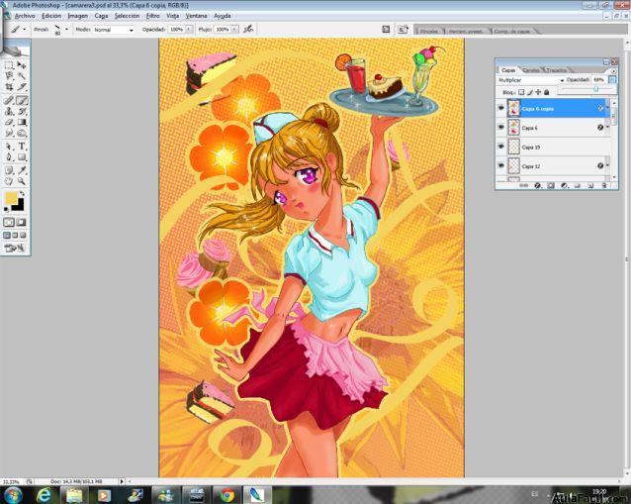
Task: Select the Type tool
Action: (x=22, y=147)
